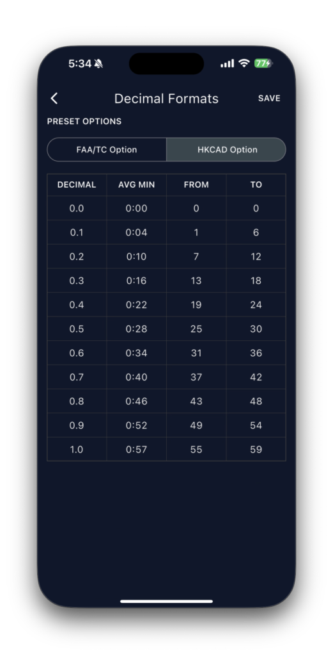Tap the Wi-Fi status icon
The height and width of the screenshot is (656, 333).
click(244, 63)
